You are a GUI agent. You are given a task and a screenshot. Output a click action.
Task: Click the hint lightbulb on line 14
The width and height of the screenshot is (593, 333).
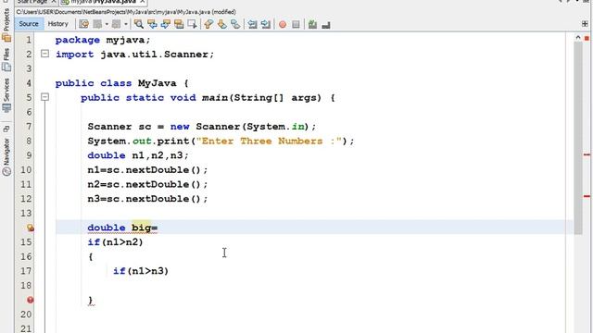pyautogui.click(x=30, y=228)
